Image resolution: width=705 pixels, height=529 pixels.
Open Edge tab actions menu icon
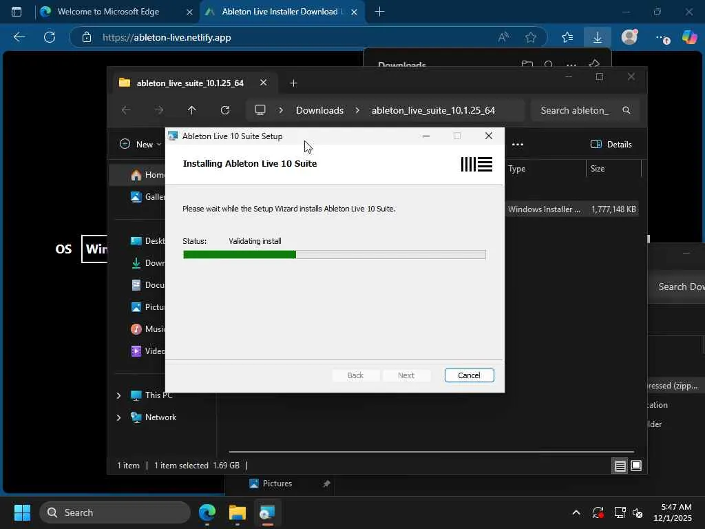[x=17, y=12]
